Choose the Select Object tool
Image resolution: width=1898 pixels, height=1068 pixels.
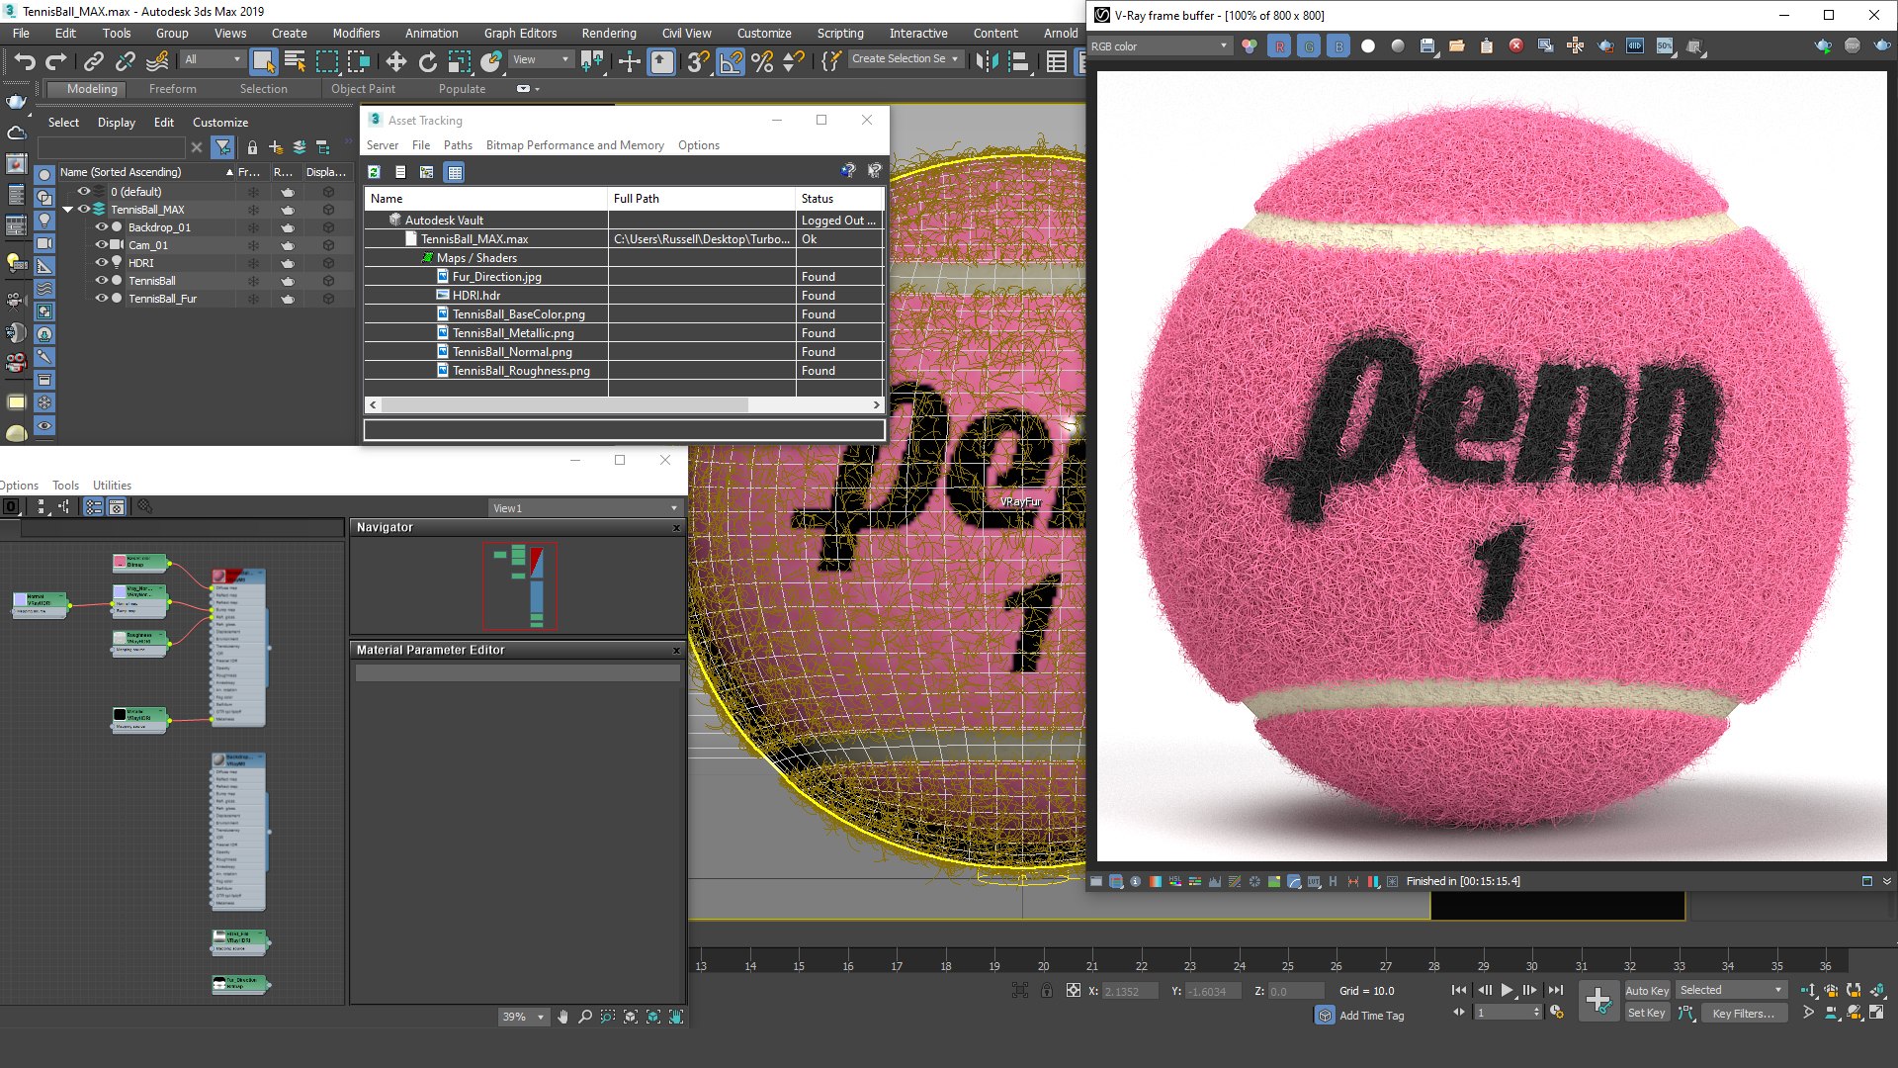pyautogui.click(x=263, y=61)
